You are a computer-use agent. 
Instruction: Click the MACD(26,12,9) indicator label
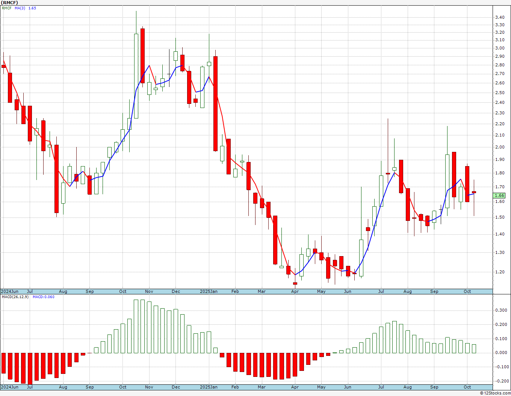click(15, 297)
